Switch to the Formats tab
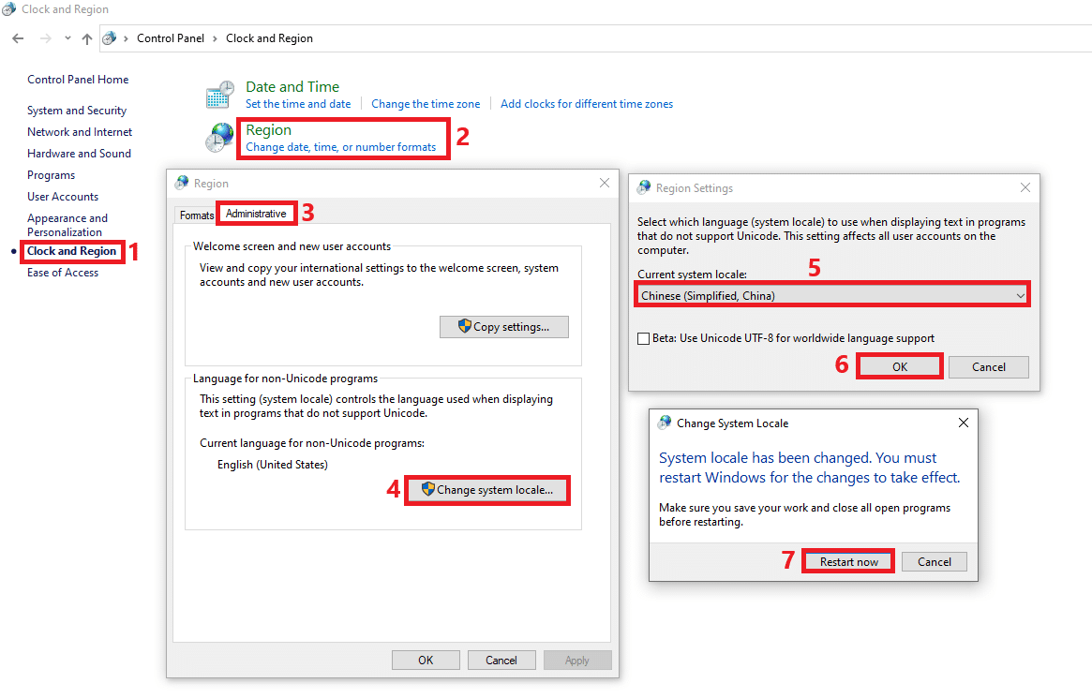 (x=197, y=215)
